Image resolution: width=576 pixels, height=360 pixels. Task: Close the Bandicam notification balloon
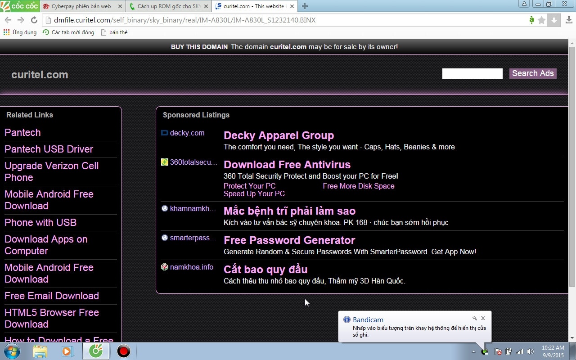click(483, 318)
